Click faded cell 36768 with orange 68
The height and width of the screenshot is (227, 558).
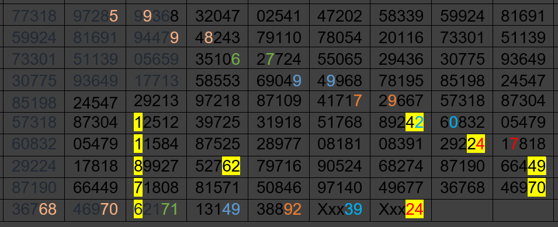point(34,210)
